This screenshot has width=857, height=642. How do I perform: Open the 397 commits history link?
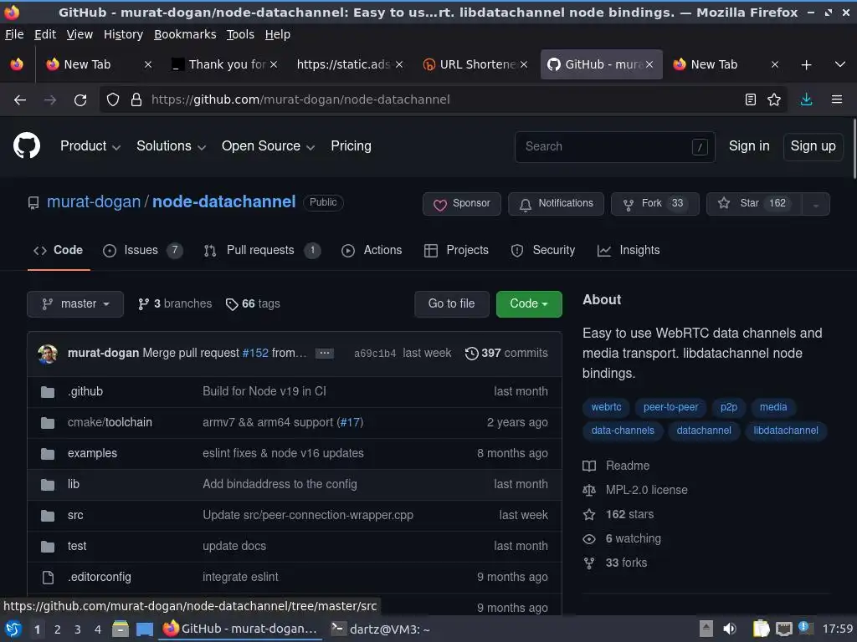point(506,354)
